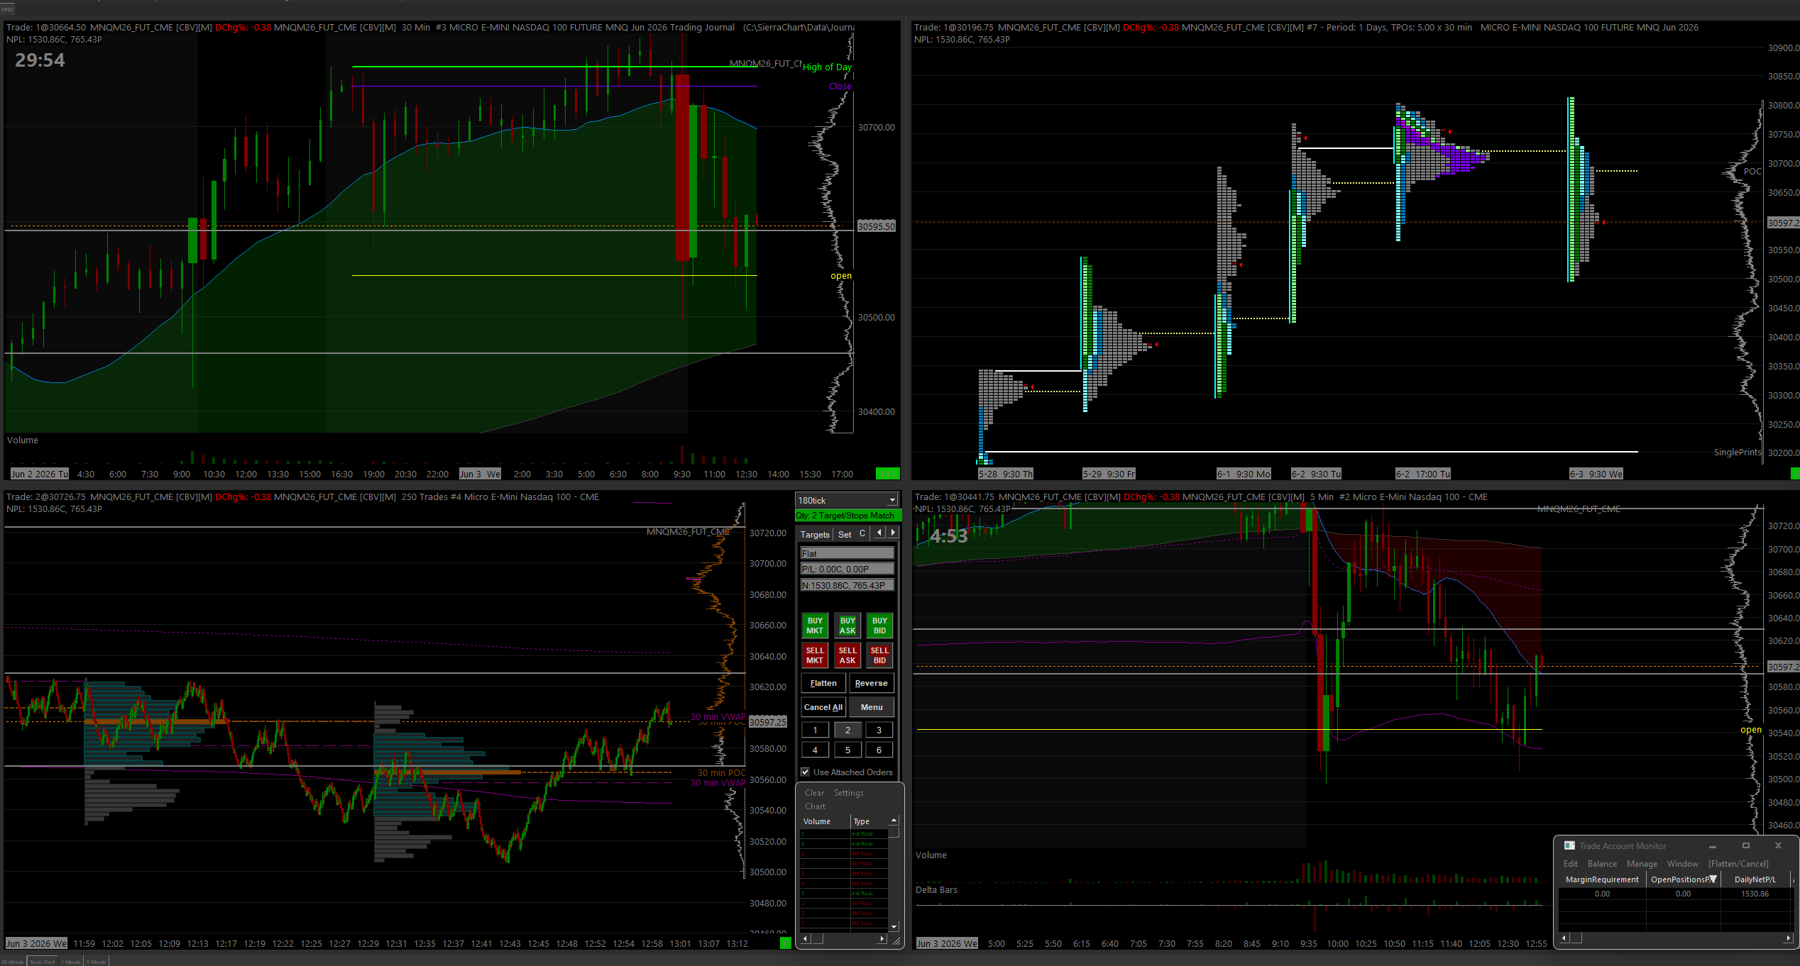Click the 29:54 countdown timer on 30 Min chart

pos(40,60)
